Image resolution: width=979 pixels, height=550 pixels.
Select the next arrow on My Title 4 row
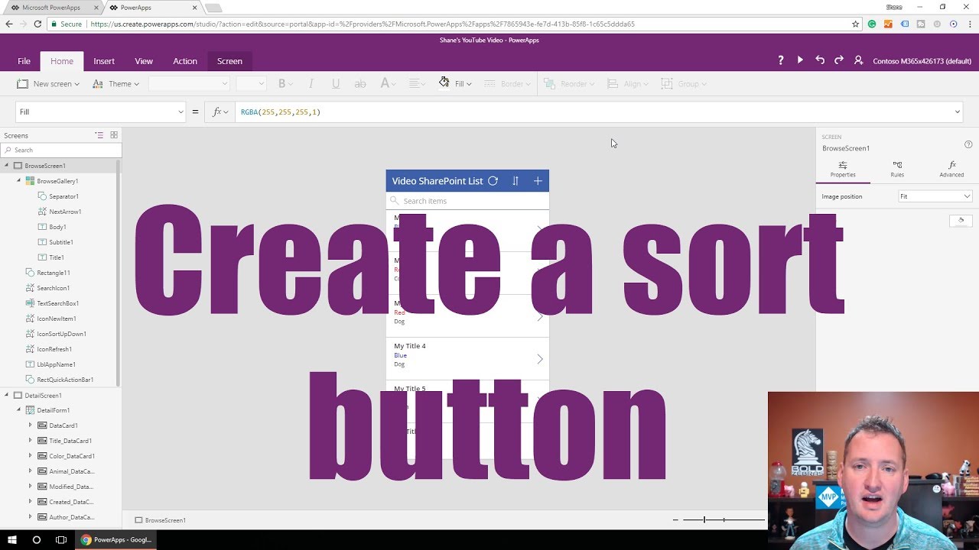coord(539,359)
